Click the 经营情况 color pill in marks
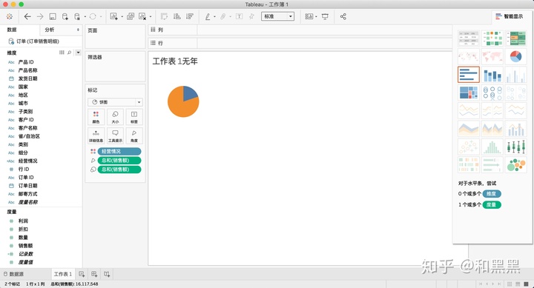 (x=119, y=151)
